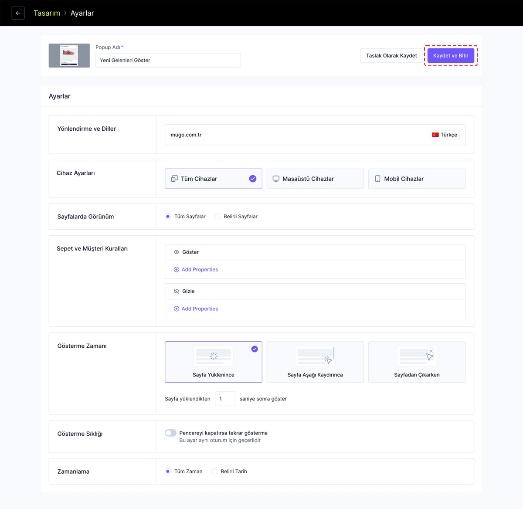Open the Türkçe language selector
523x509 pixels.
click(445, 135)
